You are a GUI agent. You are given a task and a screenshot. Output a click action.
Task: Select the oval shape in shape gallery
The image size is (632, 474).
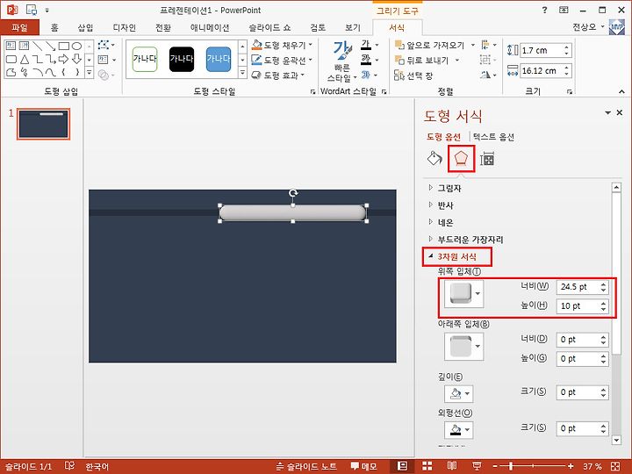pos(76,46)
